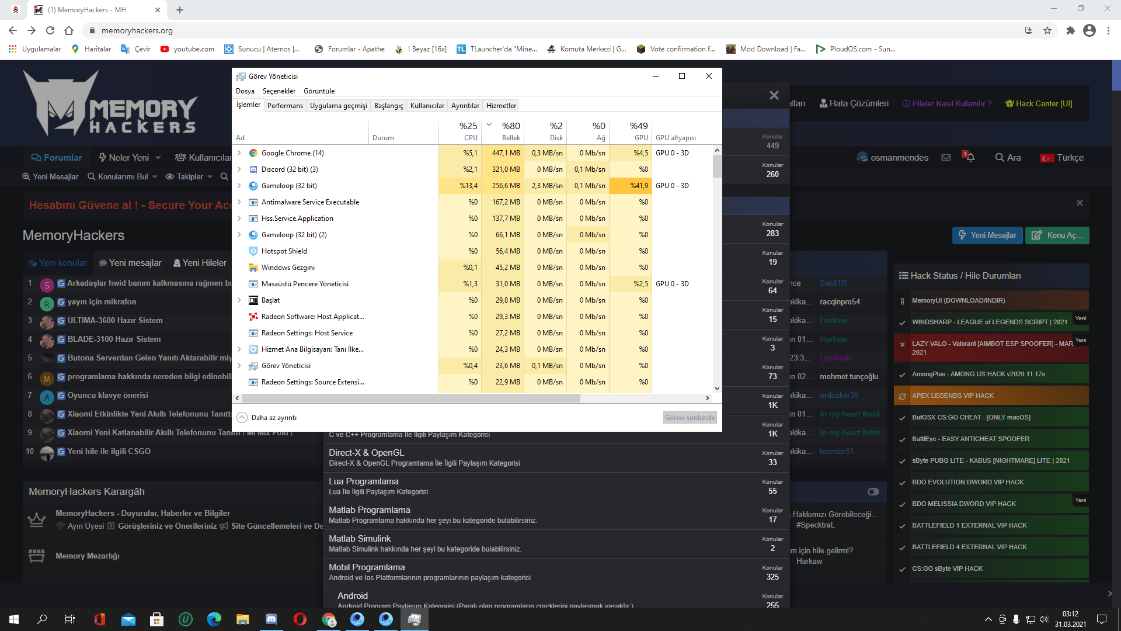Open Chrome extensions puzzle icon
The height and width of the screenshot is (631, 1121).
pos(1070,30)
